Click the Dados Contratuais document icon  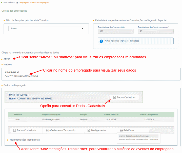14,130
